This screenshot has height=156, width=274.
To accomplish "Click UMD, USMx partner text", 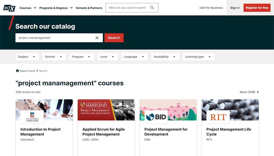I will pos(91,140).
